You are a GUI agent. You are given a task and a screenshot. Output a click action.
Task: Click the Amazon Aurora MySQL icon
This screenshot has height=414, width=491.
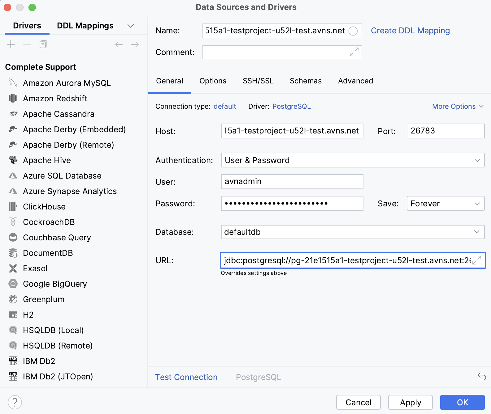click(13, 83)
